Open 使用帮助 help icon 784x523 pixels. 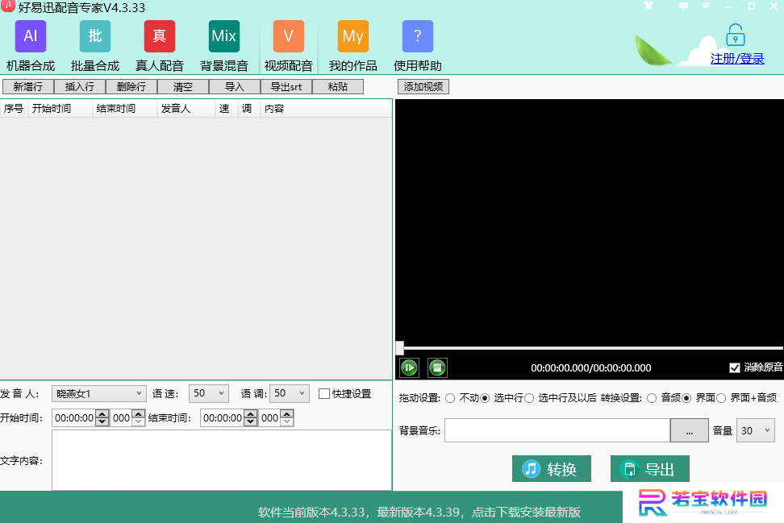(x=418, y=36)
